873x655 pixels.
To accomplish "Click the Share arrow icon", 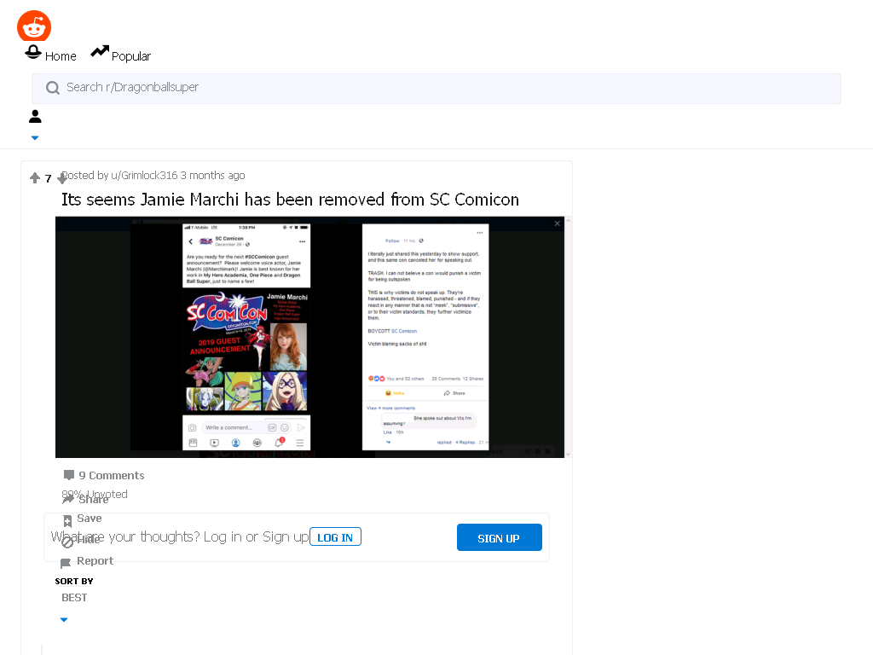I will coord(67,499).
